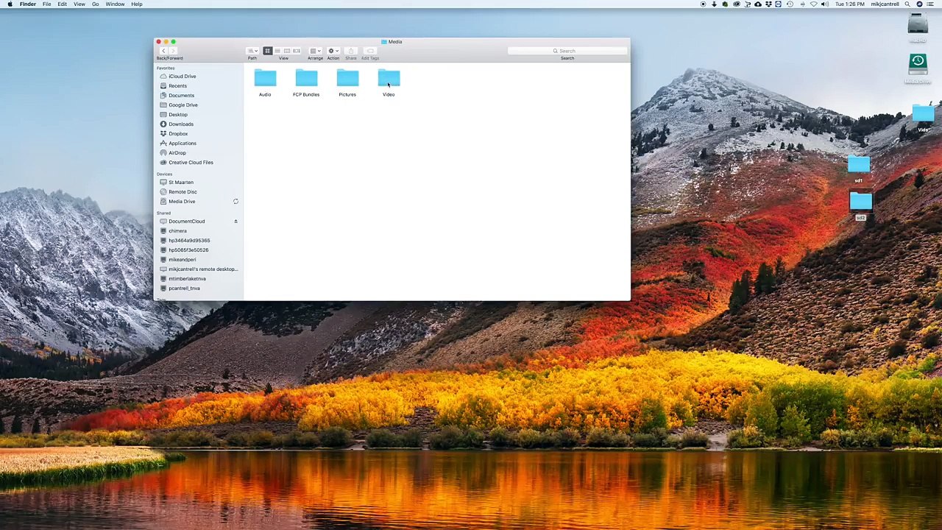Eject DocumentCloud shared volume
Screen dimensions: 942x530
point(235,222)
